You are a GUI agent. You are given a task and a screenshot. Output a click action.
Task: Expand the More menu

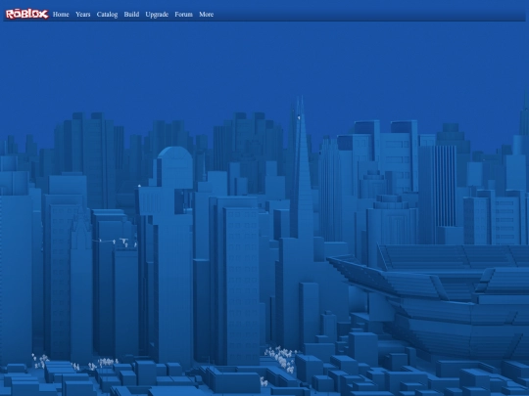[x=206, y=15]
